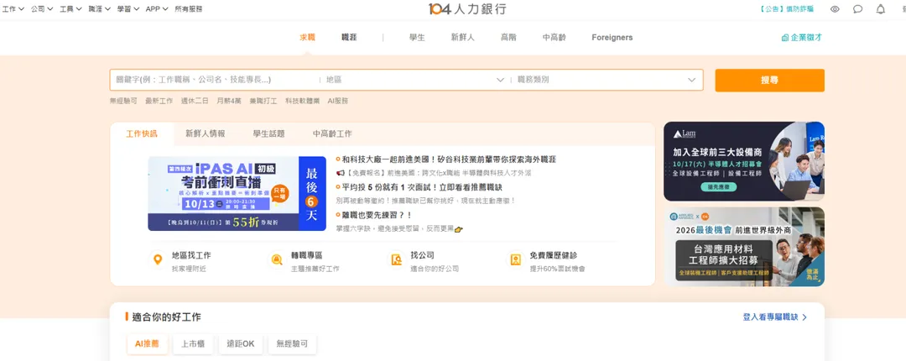
Task: Click the 地區找工作 location pin icon
Action: tap(157, 259)
